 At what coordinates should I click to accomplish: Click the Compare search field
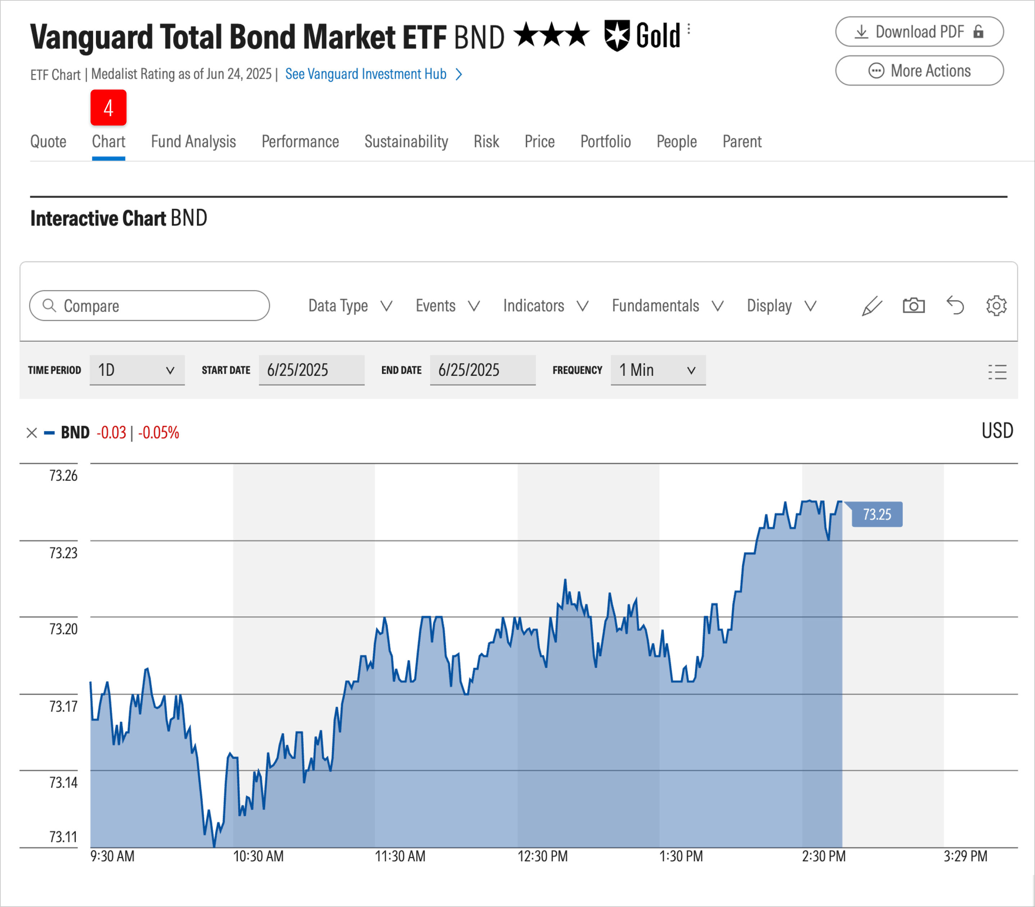[x=149, y=306]
